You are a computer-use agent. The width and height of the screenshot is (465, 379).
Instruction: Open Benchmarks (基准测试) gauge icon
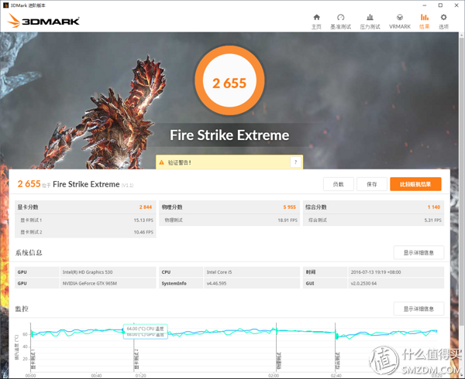341,17
